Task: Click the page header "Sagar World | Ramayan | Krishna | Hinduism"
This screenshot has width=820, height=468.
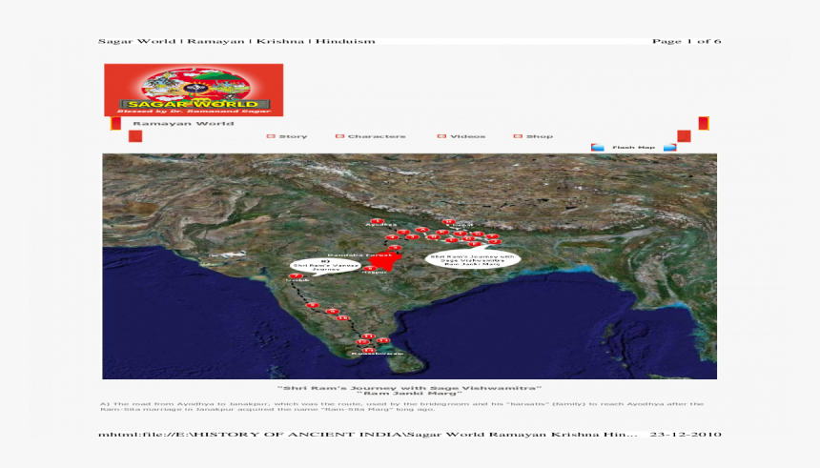Action: [x=236, y=41]
